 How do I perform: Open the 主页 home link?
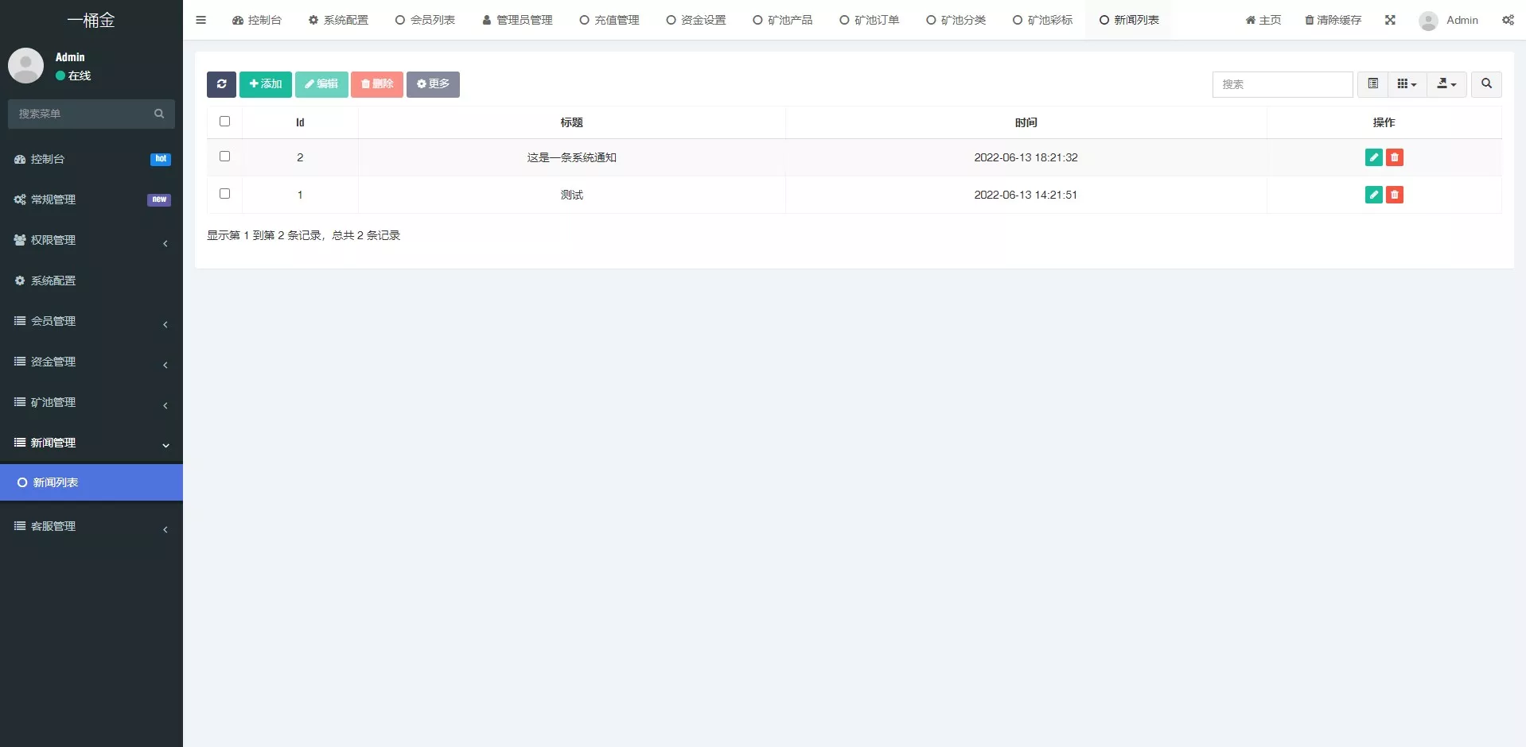(1263, 20)
